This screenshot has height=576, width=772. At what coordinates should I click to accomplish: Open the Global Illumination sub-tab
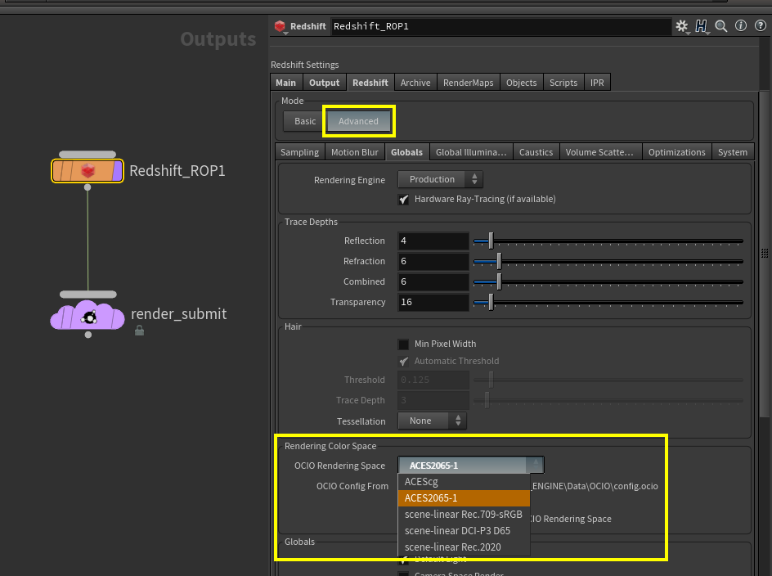coord(471,152)
